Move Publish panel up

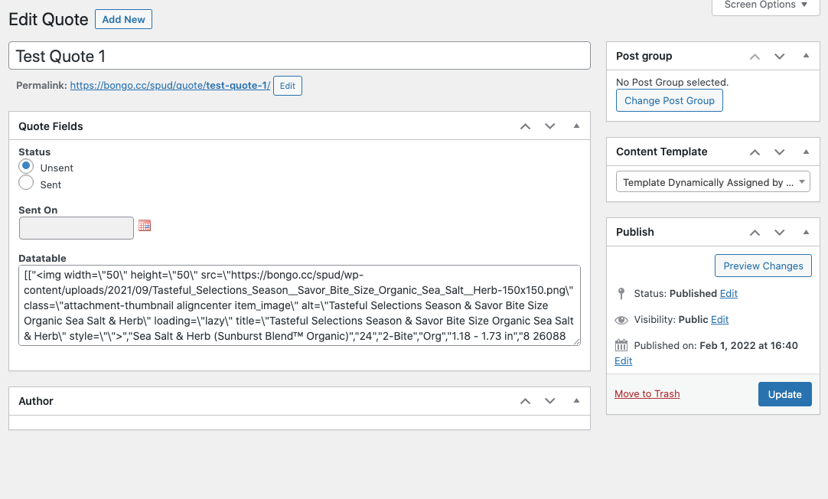point(755,233)
